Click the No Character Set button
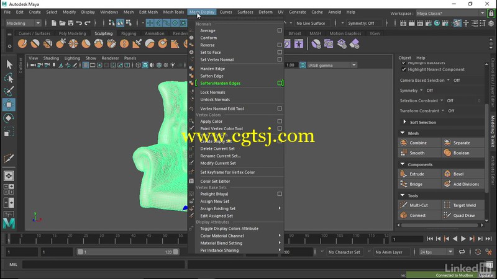 (x=344, y=252)
